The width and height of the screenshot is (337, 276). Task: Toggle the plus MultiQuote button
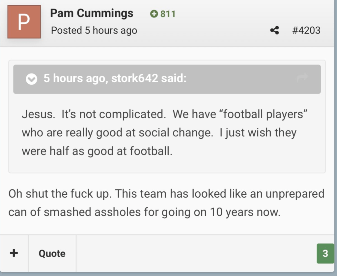[x=14, y=253]
